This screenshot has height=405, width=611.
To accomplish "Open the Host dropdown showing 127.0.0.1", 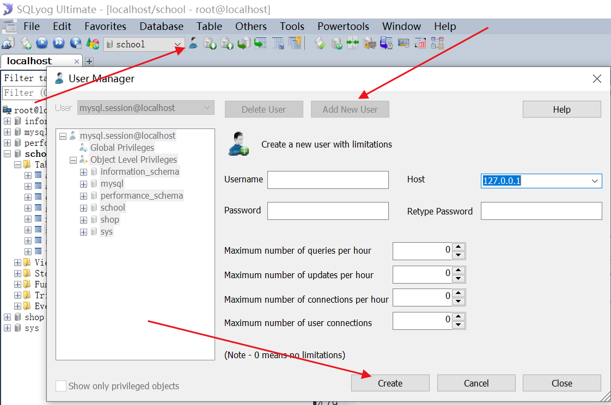I will (595, 181).
